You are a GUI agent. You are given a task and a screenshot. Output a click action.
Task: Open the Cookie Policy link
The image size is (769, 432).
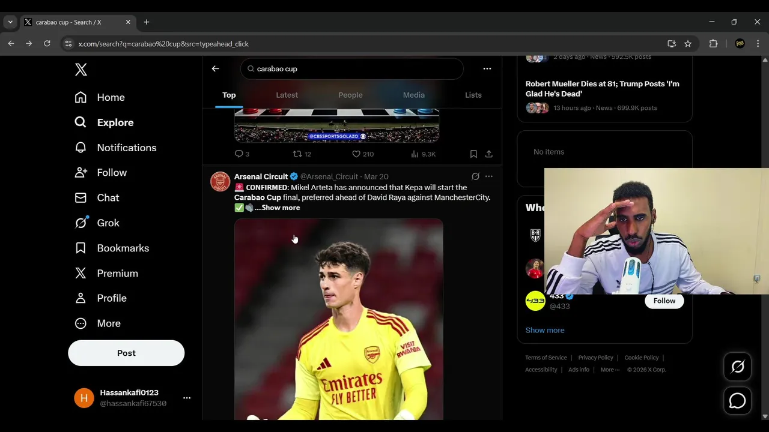point(642,358)
